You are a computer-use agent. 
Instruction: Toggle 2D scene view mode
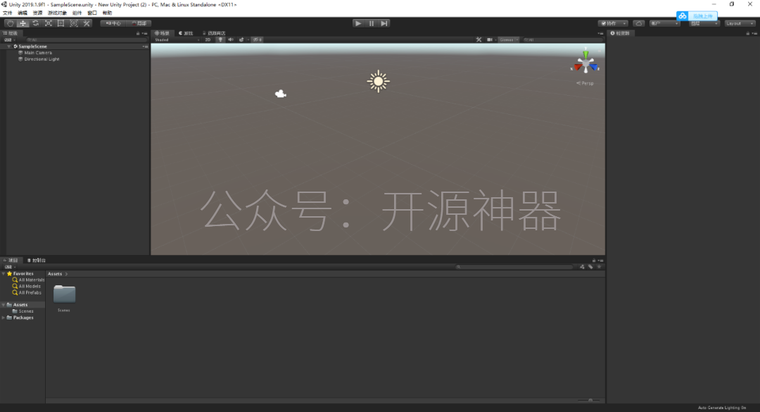click(208, 40)
